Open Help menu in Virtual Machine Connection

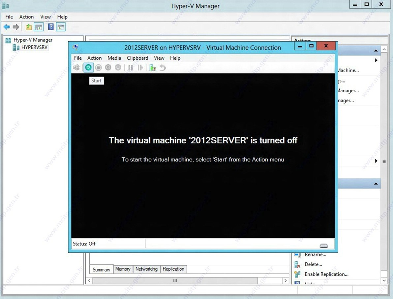click(175, 58)
